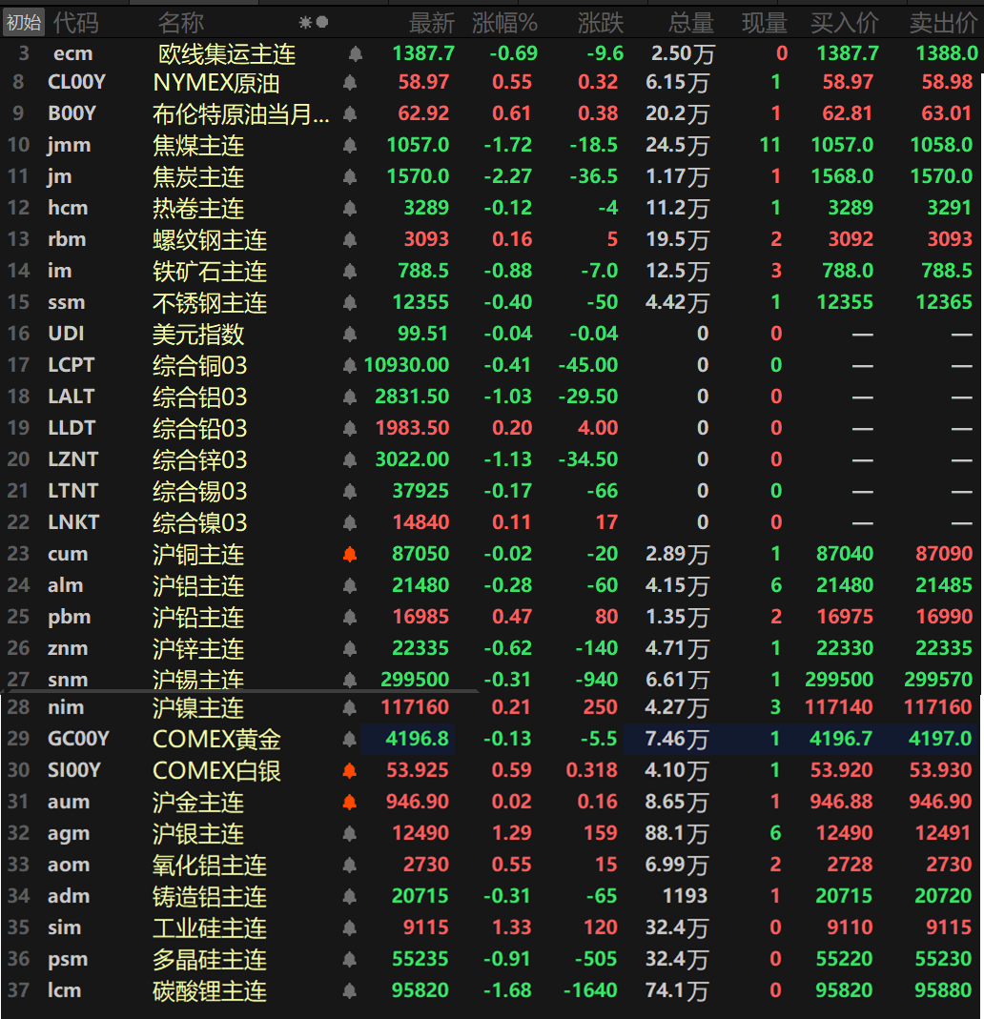Screen dimensions: 984x1019
Task: Sort by the 最新 column header
Action: 432,23
